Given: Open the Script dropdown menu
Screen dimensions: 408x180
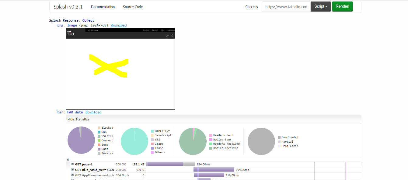Looking at the screenshot, I should click(321, 6).
